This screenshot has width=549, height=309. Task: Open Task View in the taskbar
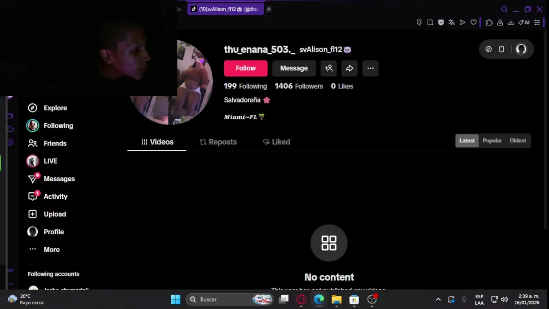click(284, 300)
